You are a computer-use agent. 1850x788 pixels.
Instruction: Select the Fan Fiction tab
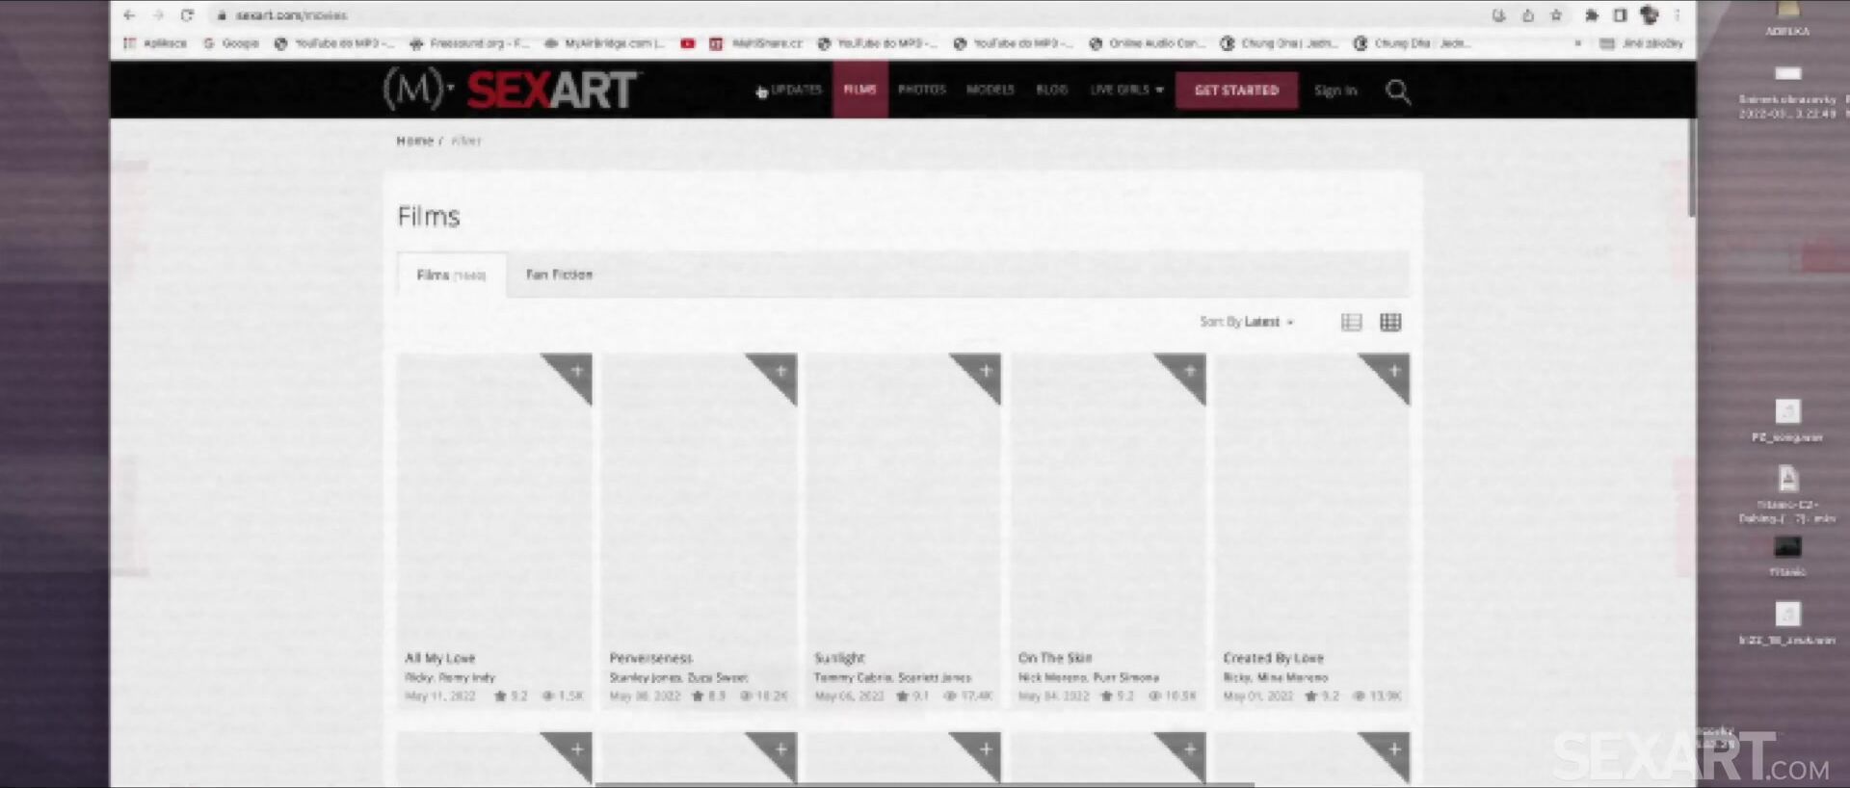click(559, 275)
